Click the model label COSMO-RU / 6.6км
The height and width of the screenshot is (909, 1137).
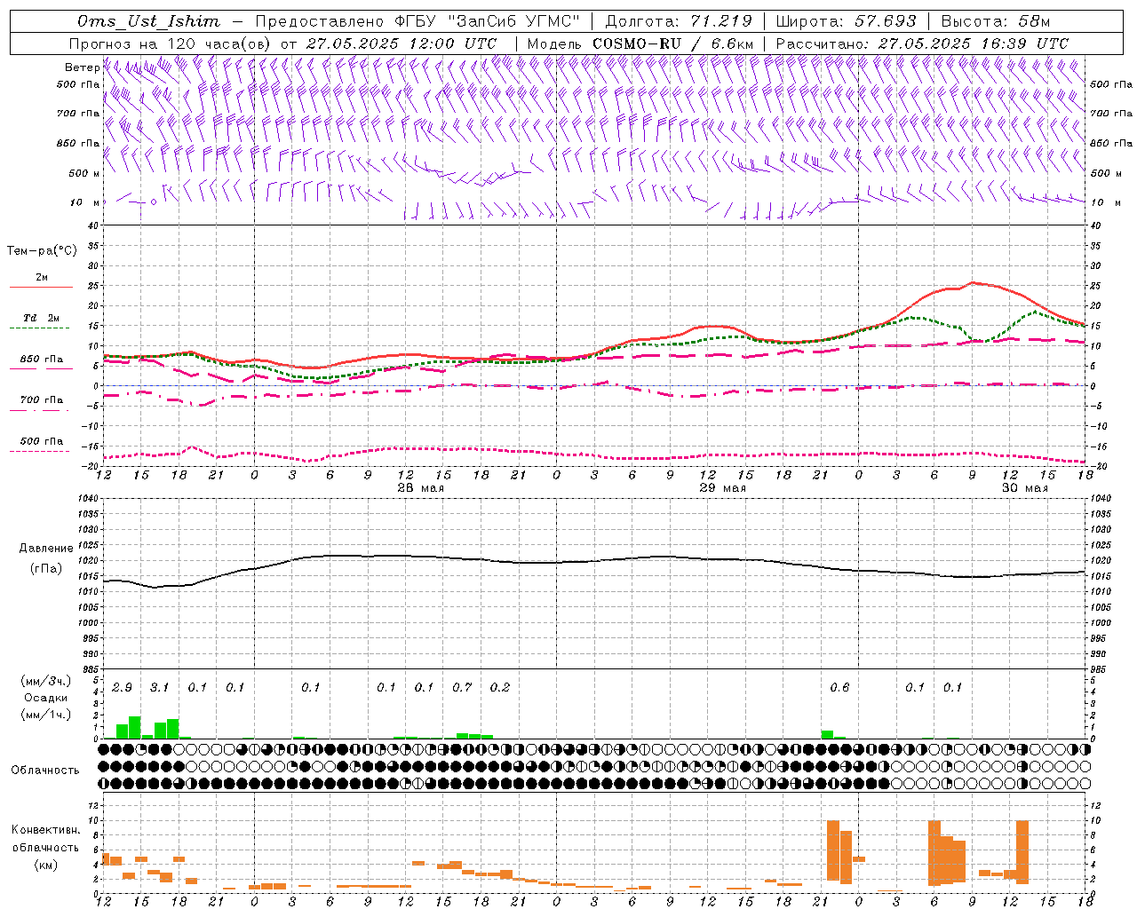click(673, 43)
